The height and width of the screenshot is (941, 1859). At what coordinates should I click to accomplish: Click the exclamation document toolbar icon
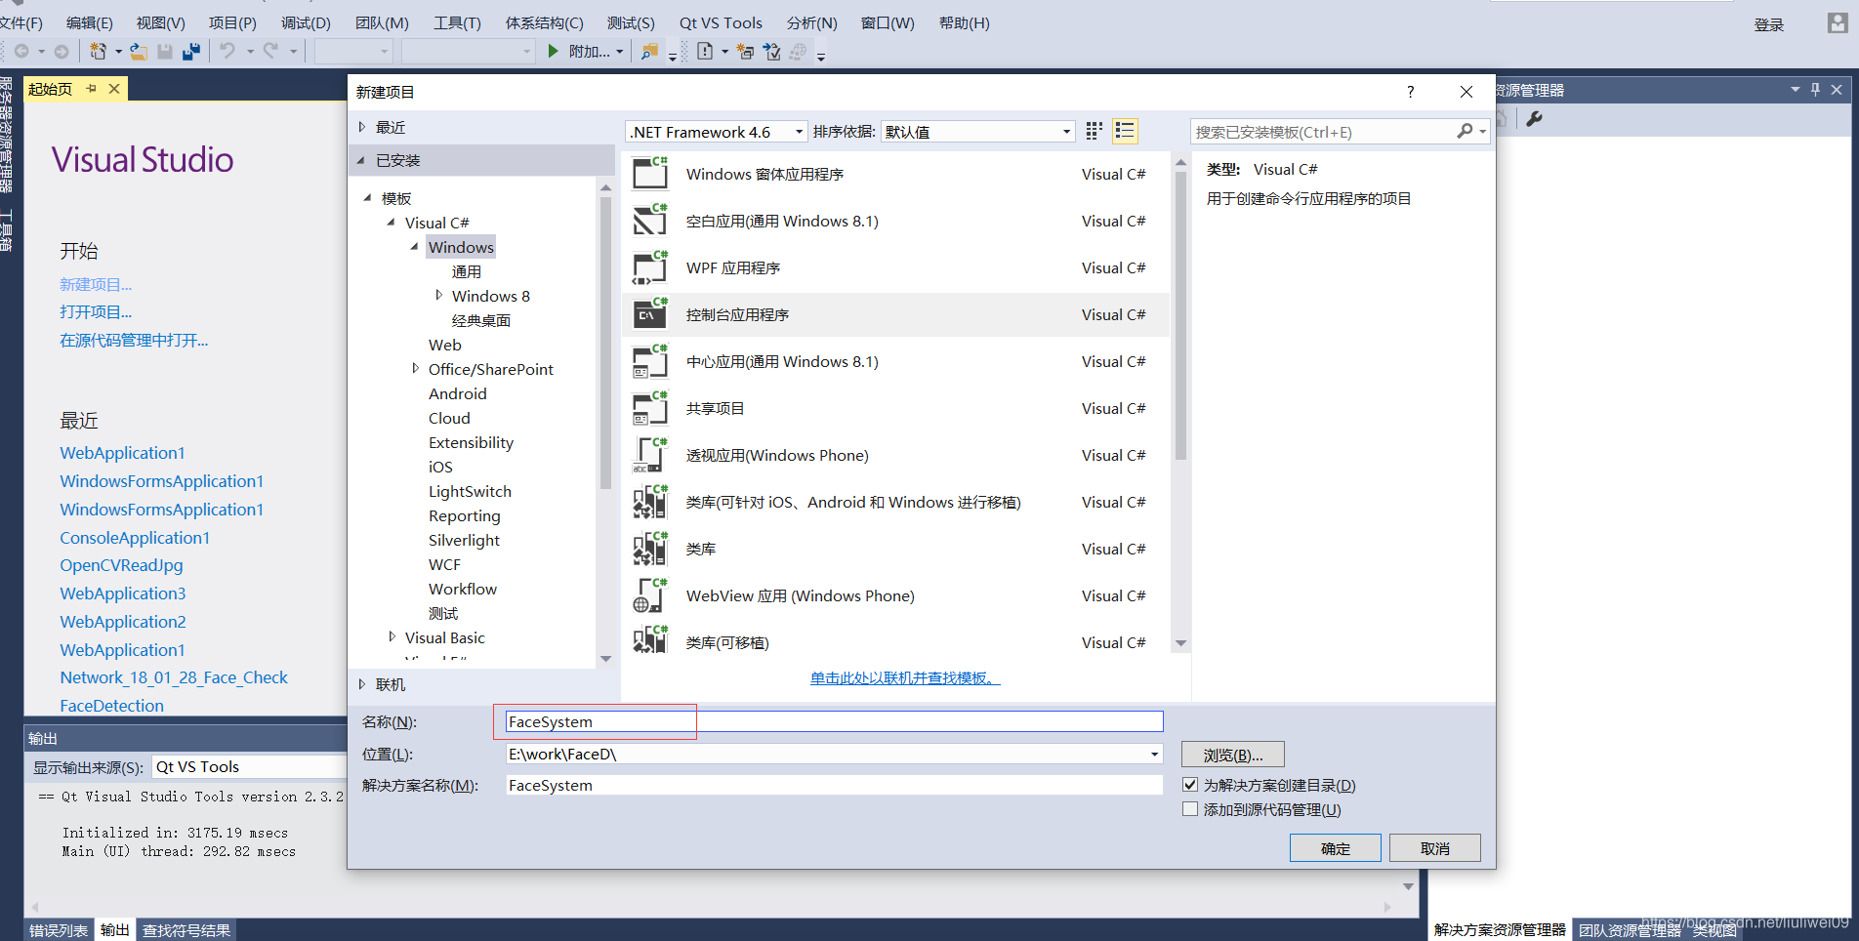coord(705,51)
